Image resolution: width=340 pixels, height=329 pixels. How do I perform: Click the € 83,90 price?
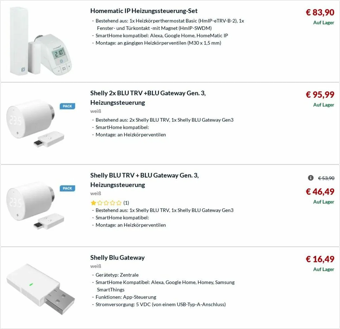[x=320, y=12]
